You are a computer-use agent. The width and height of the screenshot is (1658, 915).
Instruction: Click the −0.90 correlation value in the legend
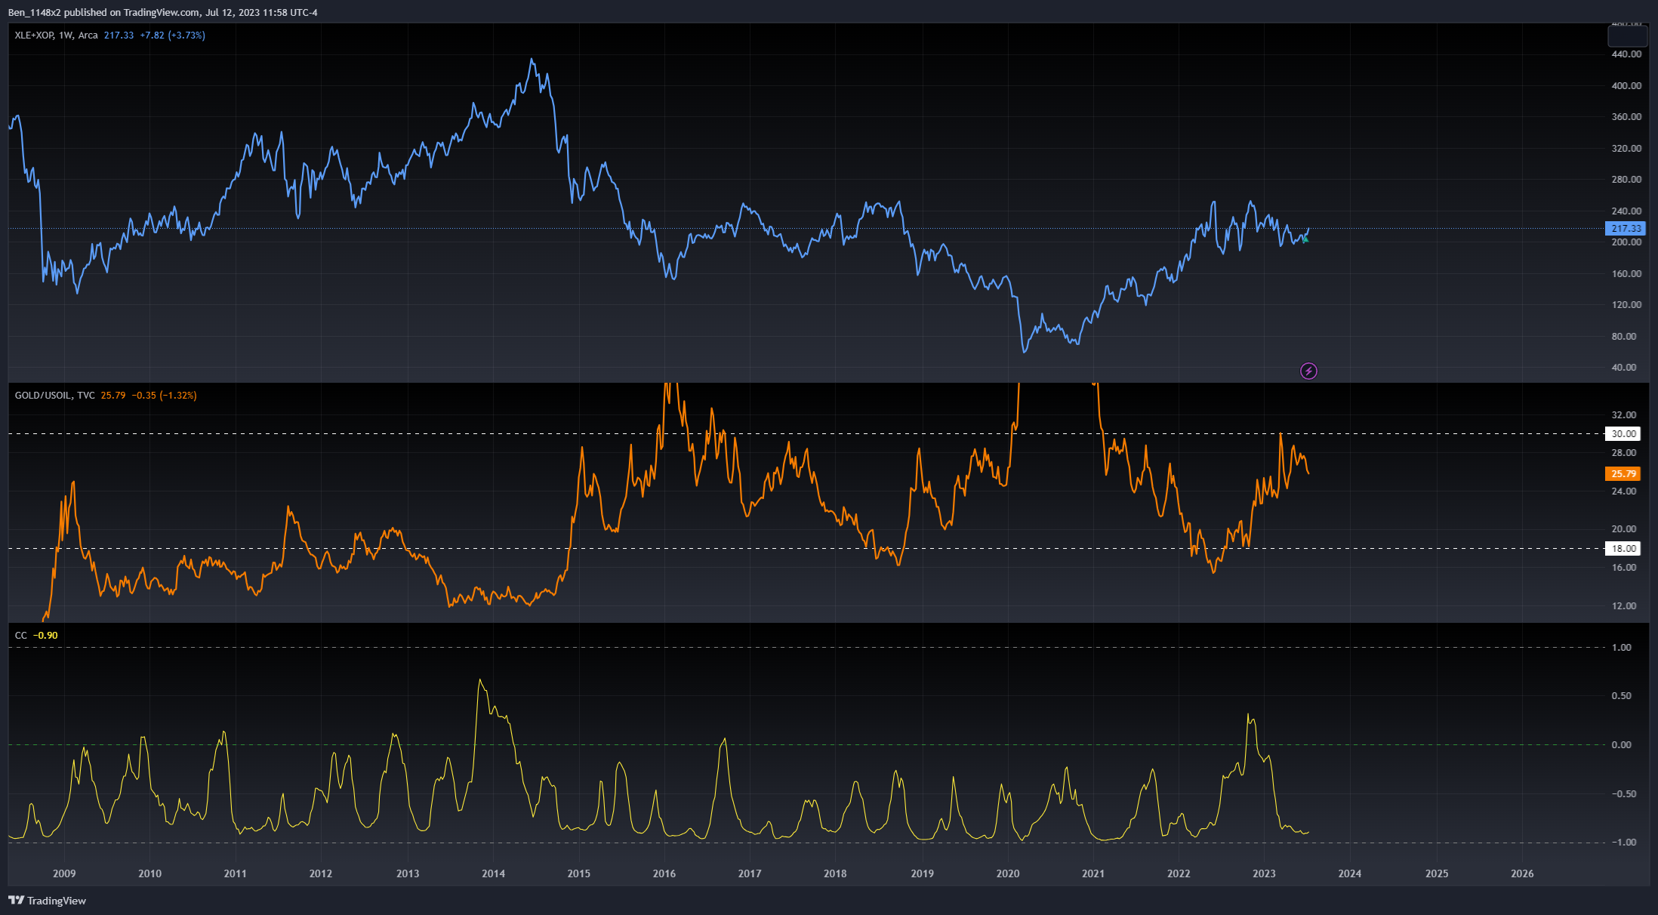pos(45,636)
